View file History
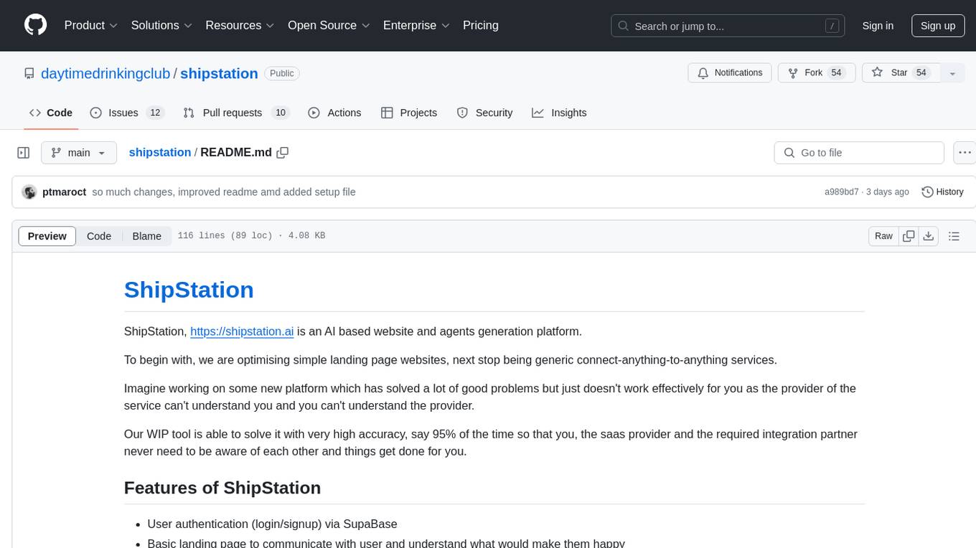Viewport: 976px width, 548px height. click(x=942, y=192)
